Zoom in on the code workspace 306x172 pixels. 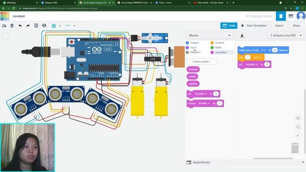[298, 118]
